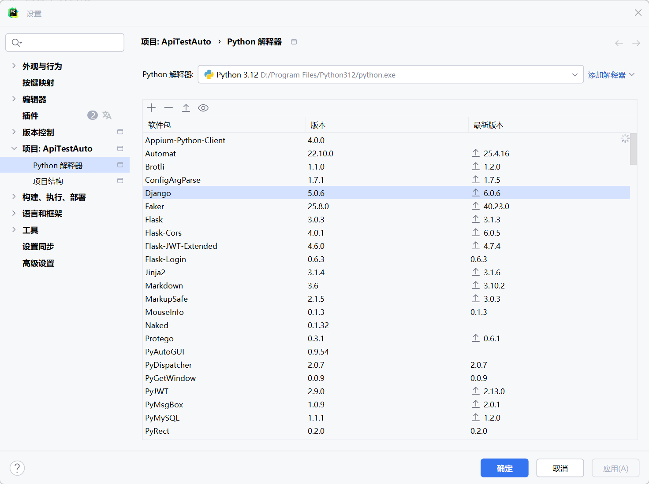
Task: Select the MouseInfo package row
Action: click(386, 312)
